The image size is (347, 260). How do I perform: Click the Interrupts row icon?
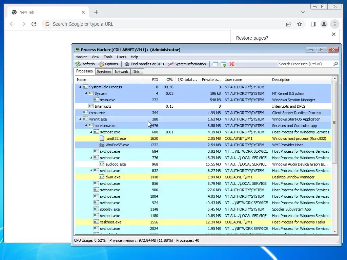pos(91,106)
